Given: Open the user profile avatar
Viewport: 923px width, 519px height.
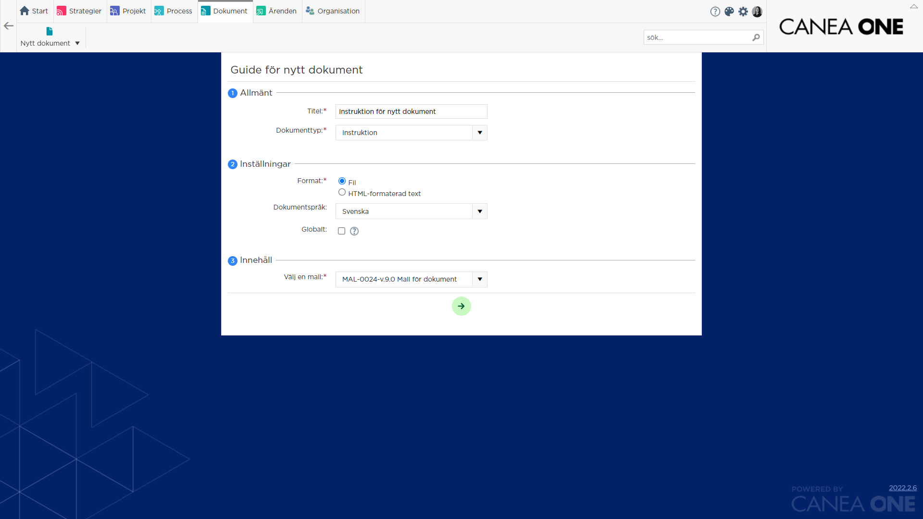Looking at the screenshot, I should 757,12.
